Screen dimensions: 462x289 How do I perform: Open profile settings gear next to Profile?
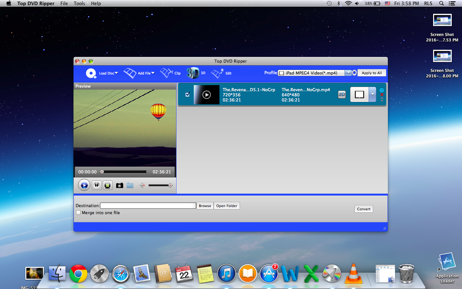(355, 73)
